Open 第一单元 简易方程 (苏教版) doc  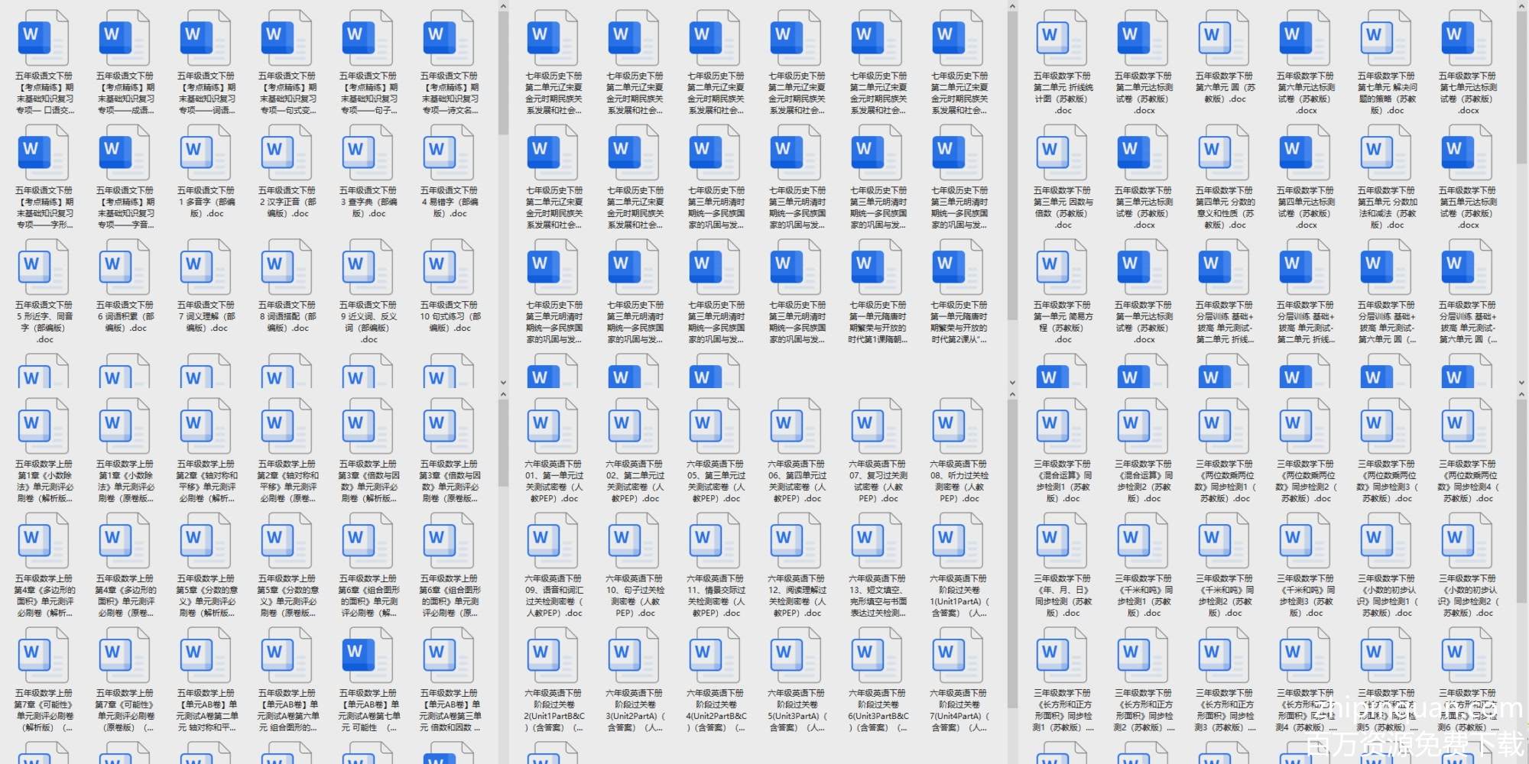click(1063, 267)
